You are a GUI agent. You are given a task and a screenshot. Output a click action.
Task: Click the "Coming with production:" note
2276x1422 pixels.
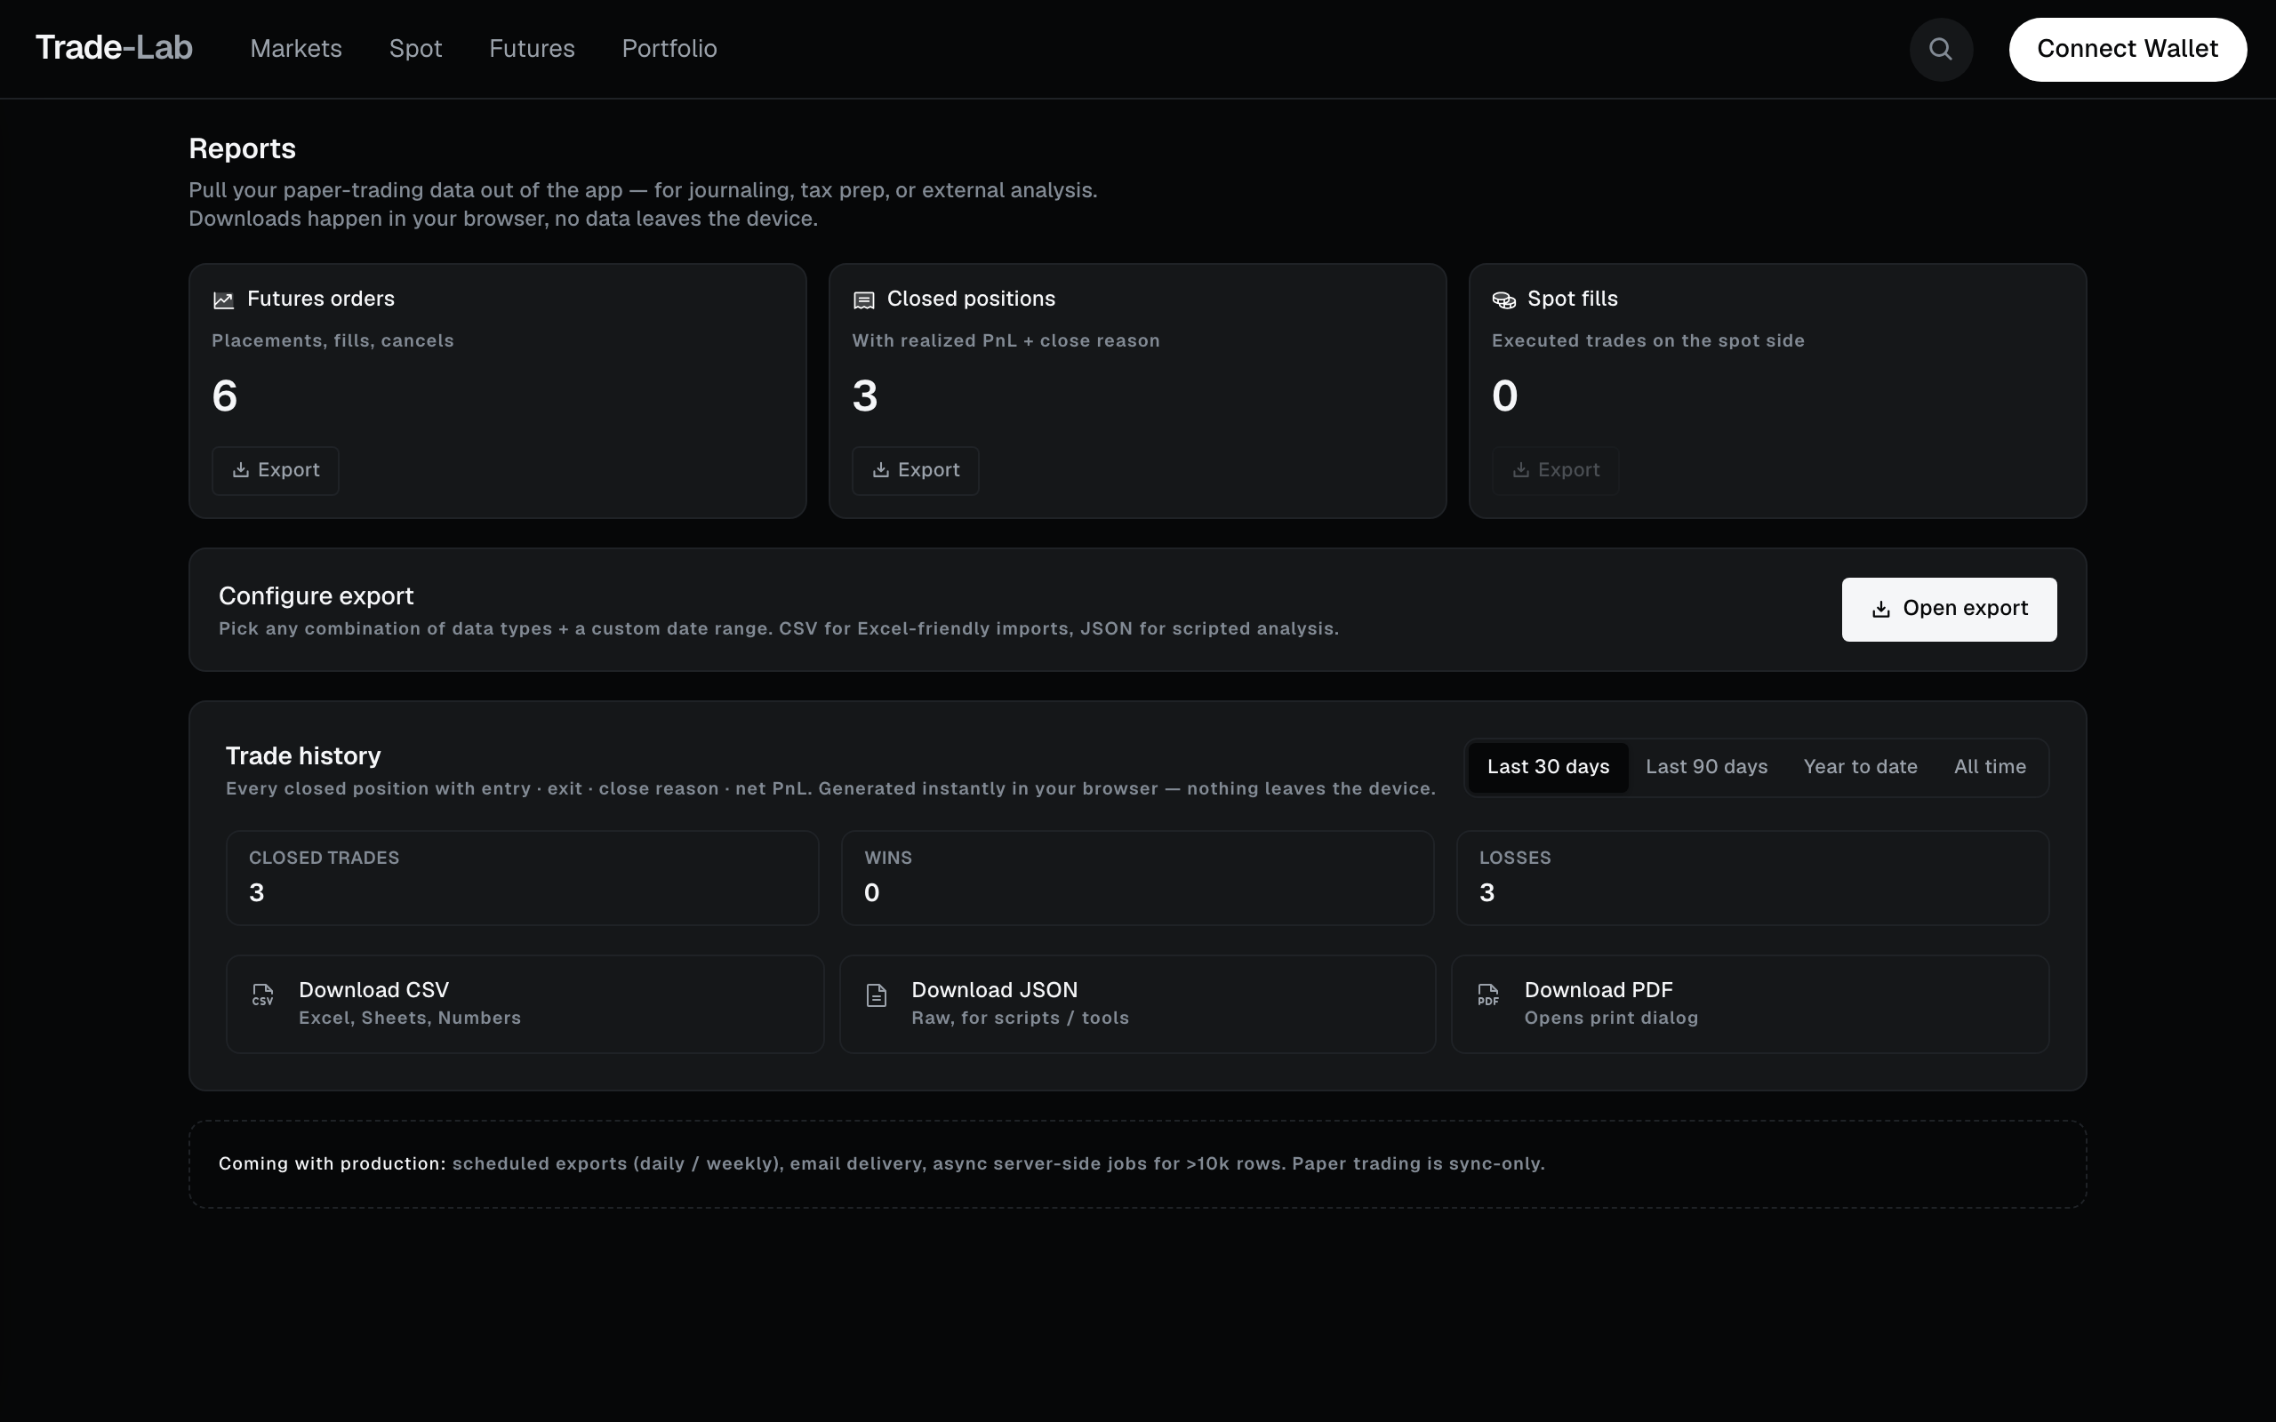[332, 1164]
